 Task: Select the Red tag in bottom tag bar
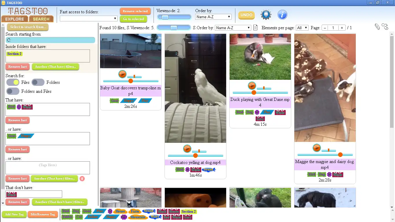click(x=166, y=217)
